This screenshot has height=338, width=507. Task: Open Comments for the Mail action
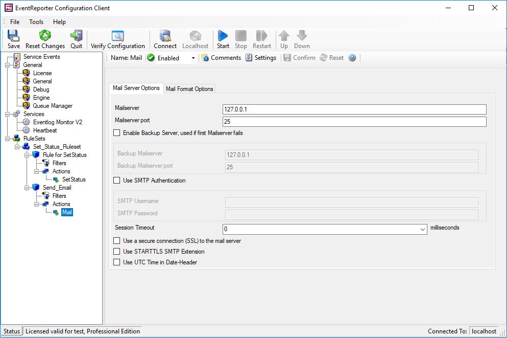coord(221,58)
